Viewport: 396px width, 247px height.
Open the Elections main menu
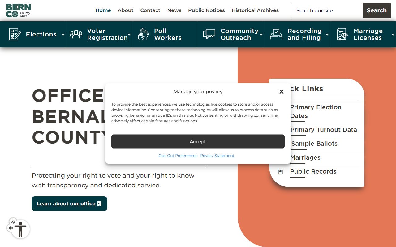[33, 34]
